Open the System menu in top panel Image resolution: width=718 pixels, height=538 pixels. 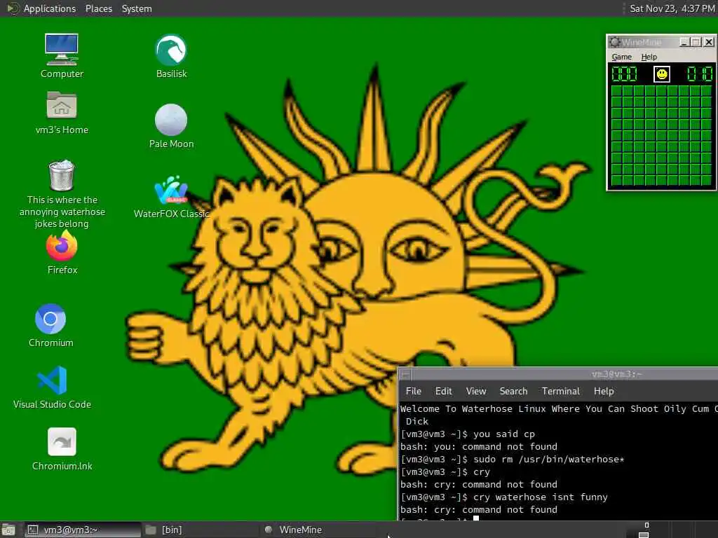coord(137,8)
